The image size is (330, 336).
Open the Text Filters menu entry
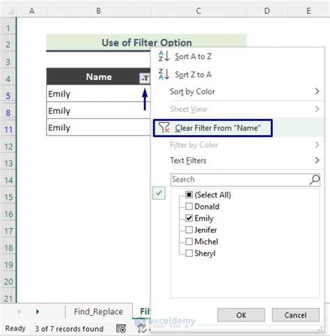(238, 160)
